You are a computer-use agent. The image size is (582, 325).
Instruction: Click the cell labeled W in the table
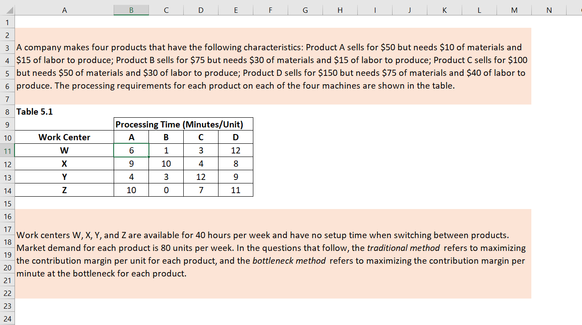click(64, 150)
